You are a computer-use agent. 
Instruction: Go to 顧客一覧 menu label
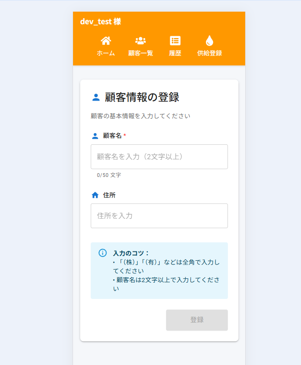point(140,53)
